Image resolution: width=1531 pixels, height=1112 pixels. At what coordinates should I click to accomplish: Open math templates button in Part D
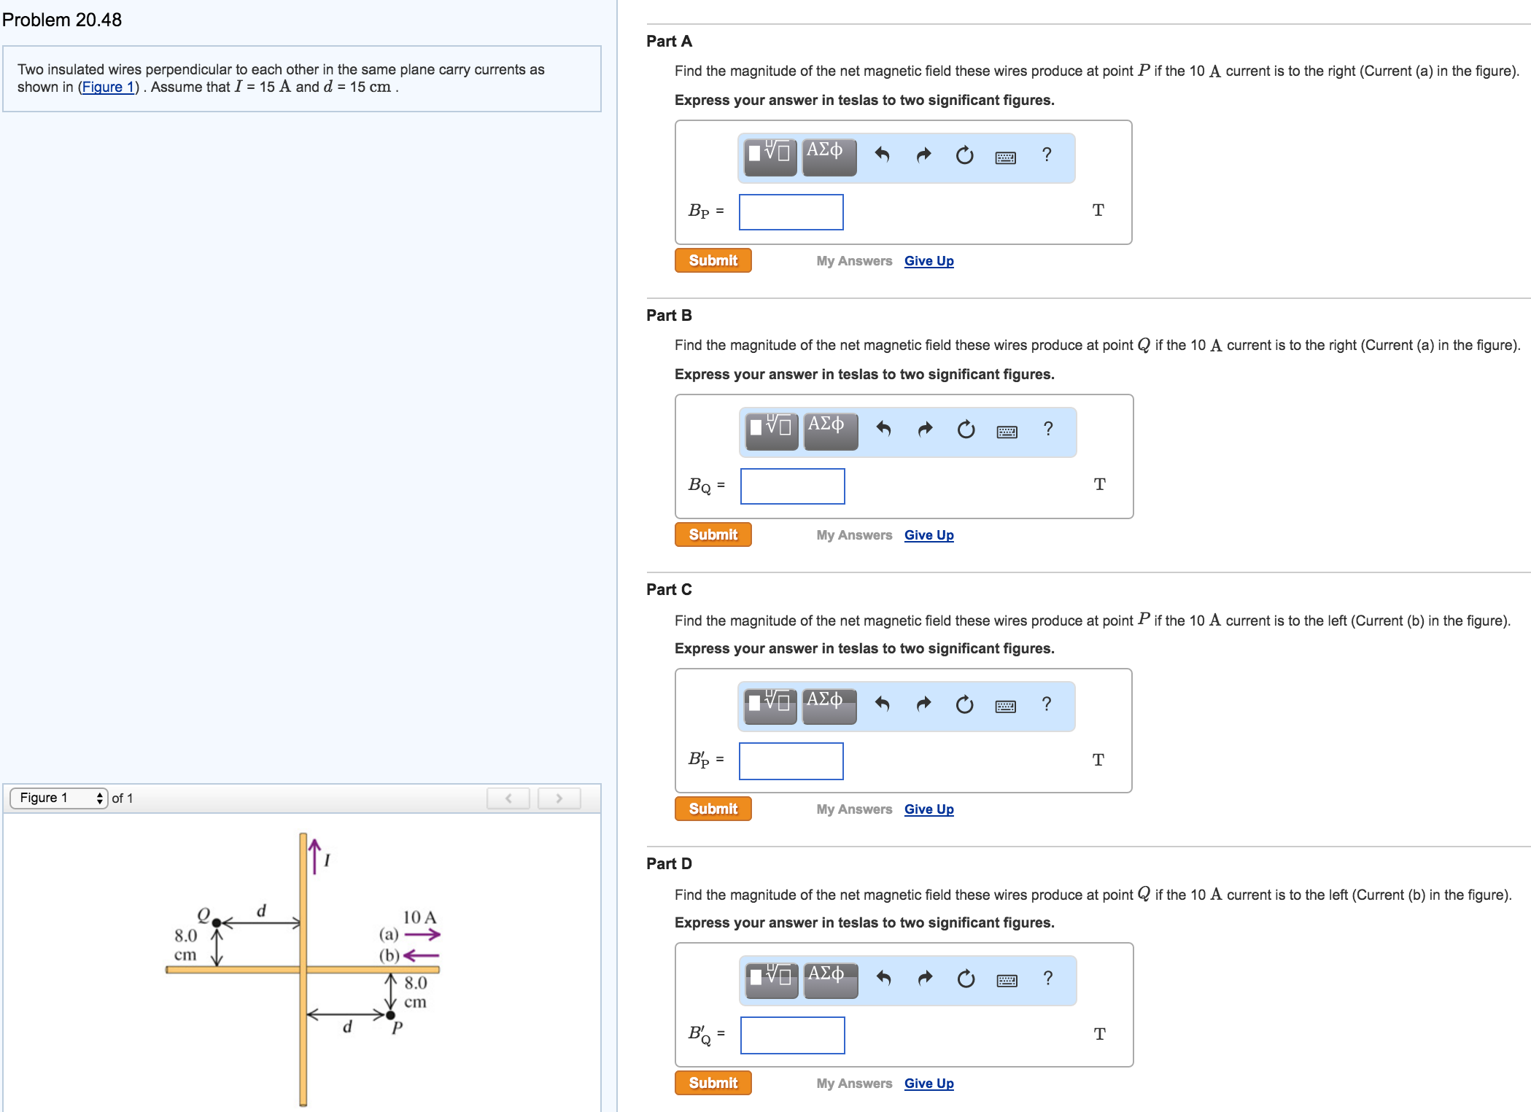coord(772,979)
